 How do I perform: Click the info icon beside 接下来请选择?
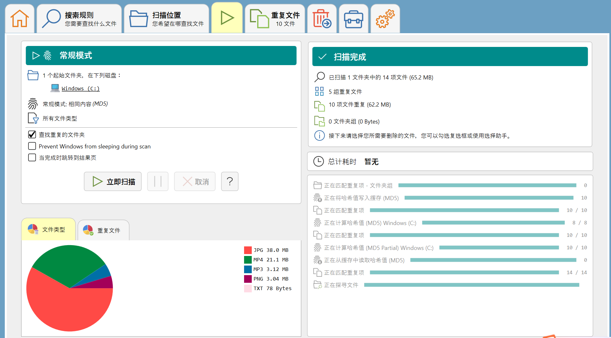pyautogui.click(x=319, y=135)
